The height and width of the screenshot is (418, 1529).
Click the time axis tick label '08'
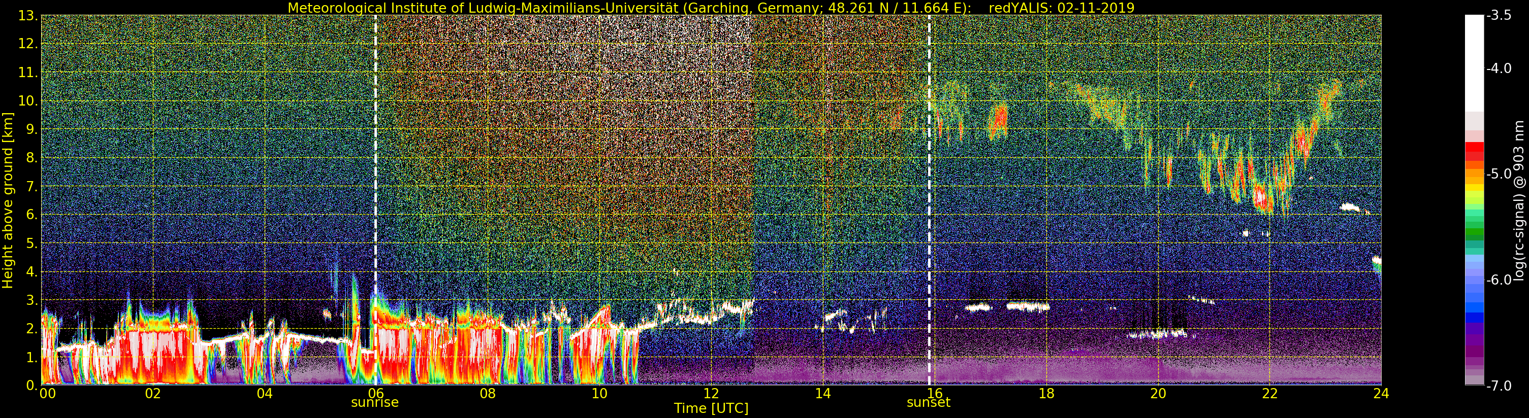(487, 393)
